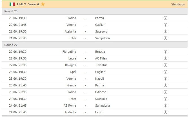Open info icon for Fiorentina vs Brescia
The width and height of the screenshot is (189, 117).
pos(165,52)
